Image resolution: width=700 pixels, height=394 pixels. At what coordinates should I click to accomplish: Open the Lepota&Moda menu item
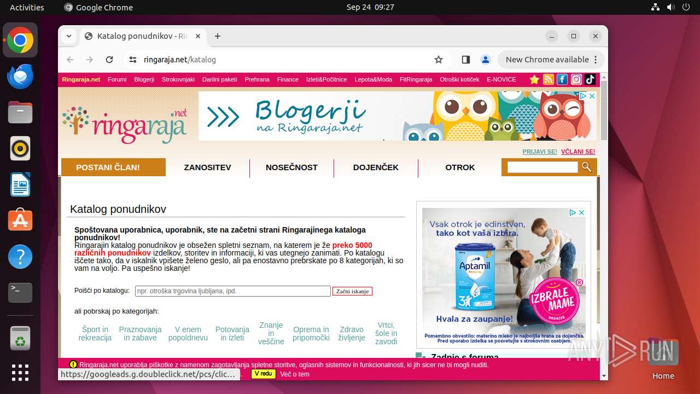[374, 79]
